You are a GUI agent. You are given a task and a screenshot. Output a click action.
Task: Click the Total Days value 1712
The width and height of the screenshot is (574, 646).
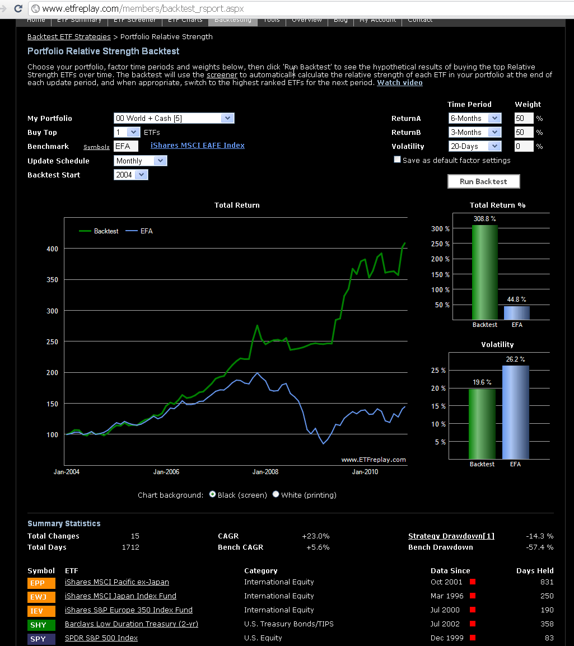[x=130, y=547]
